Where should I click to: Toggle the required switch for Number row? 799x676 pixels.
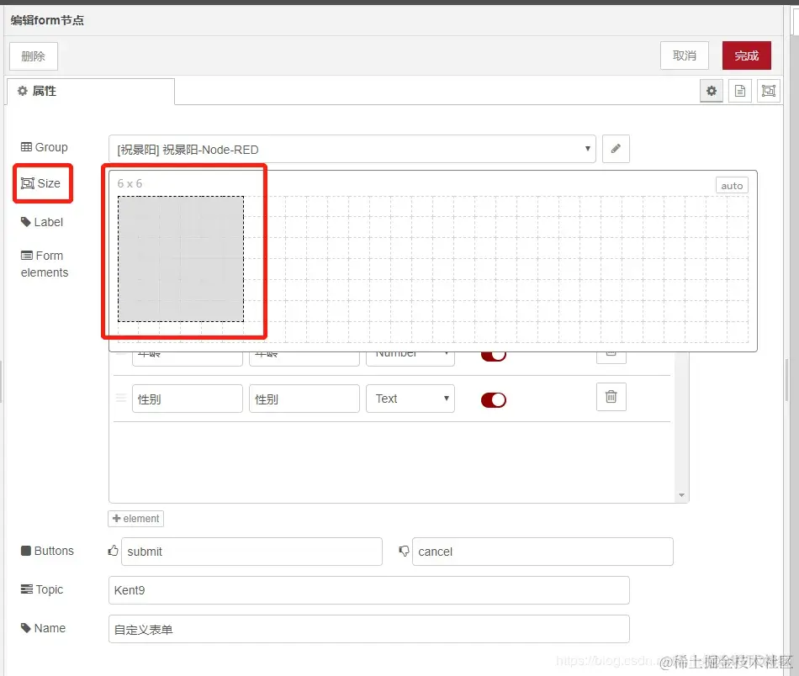pyautogui.click(x=493, y=356)
